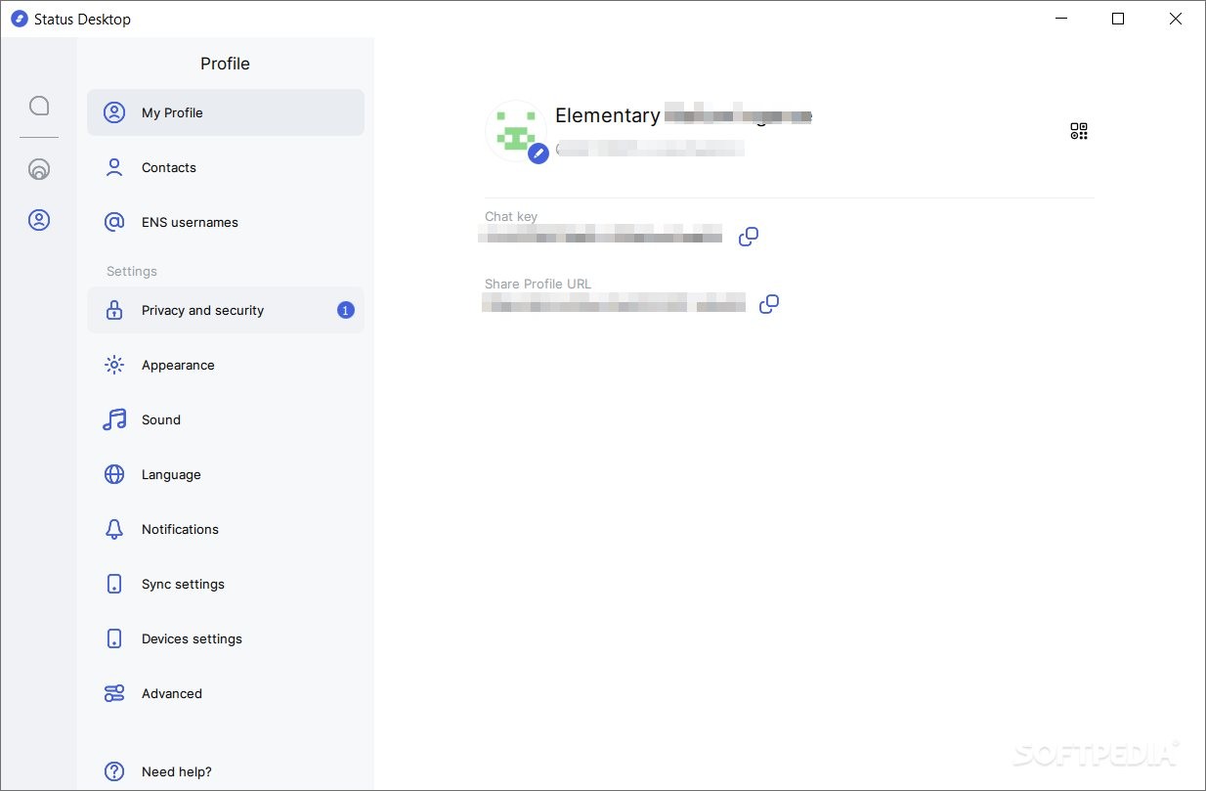1206x791 pixels.
Task: Click the profile avatar image
Action: (x=516, y=130)
